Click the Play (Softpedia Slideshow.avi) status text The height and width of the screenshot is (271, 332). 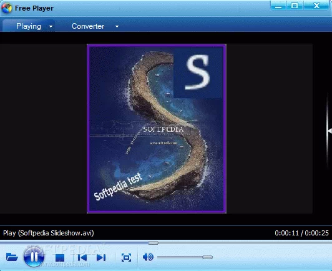tap(49, 233)
